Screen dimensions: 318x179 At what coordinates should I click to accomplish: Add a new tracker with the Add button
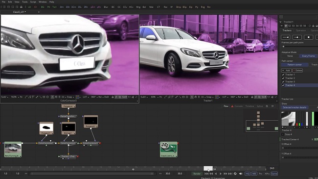pyautogui.click(x=286, y=71)
